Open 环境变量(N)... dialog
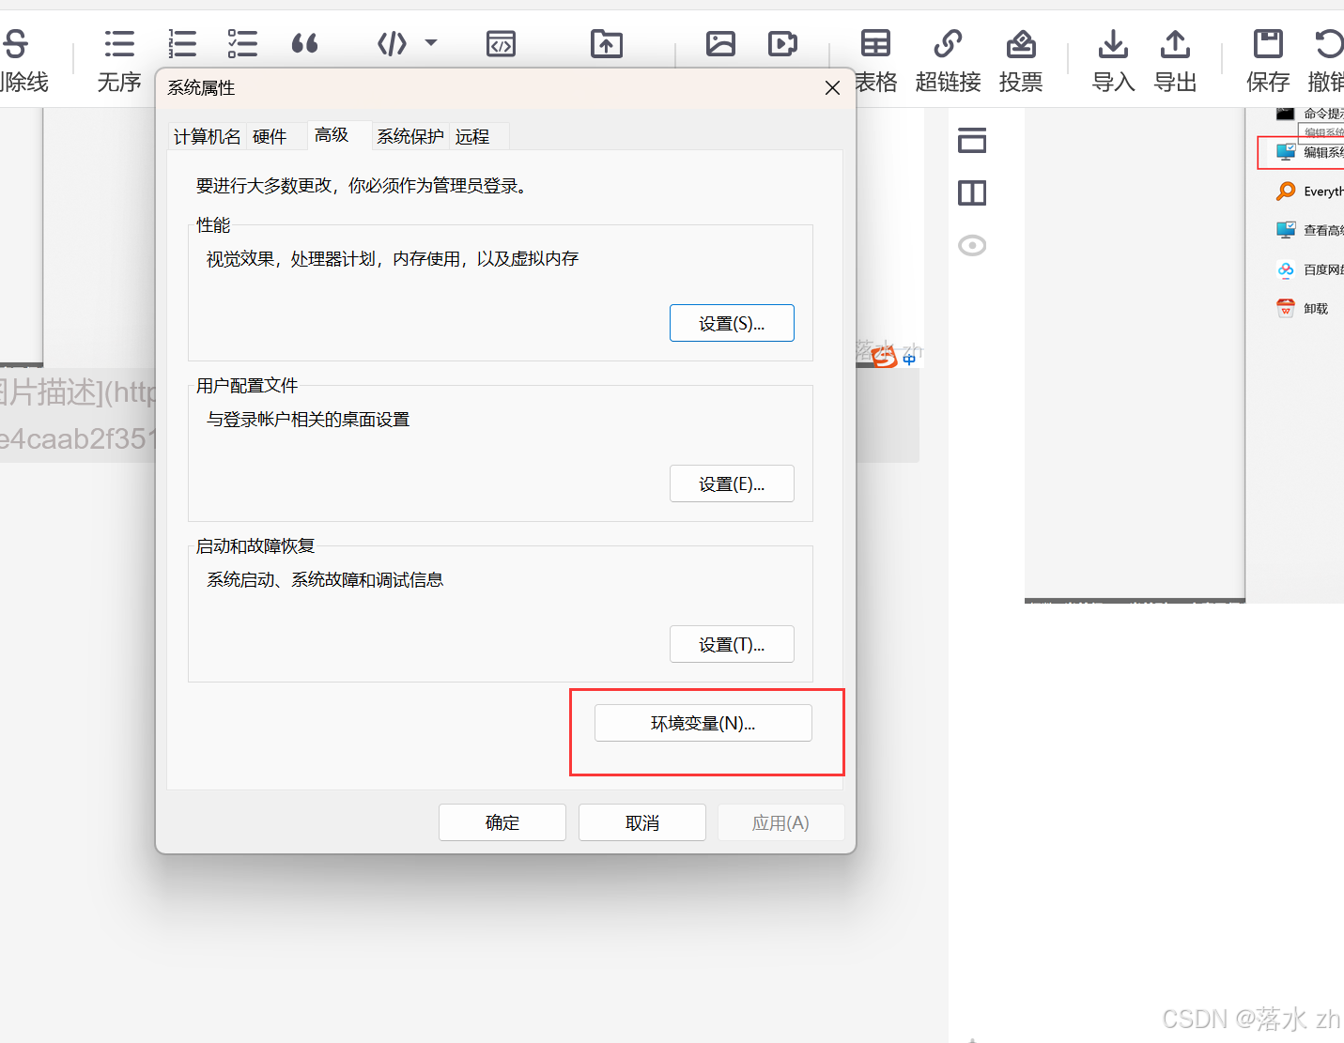Image resolution: width=1344 pixels, height=1043 pixels. [x=703, y=723]
